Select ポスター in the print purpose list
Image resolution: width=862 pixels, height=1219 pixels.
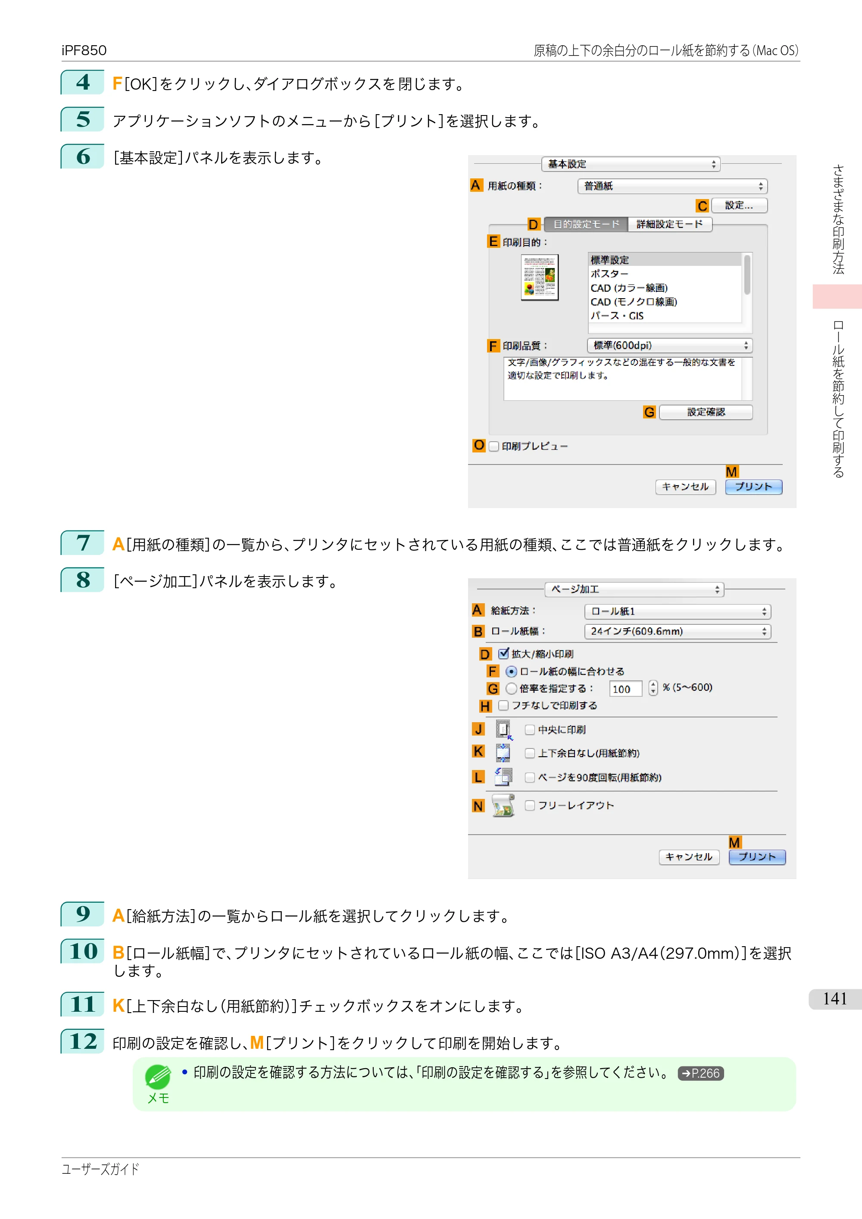pos(665,274)
